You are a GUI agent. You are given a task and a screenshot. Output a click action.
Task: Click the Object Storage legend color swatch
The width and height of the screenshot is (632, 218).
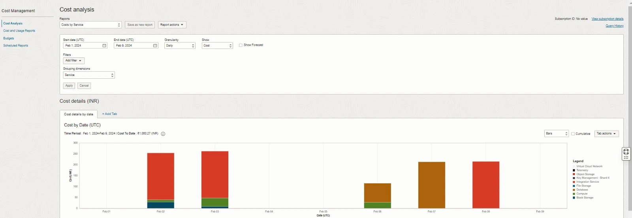click(x=574, y=174)
